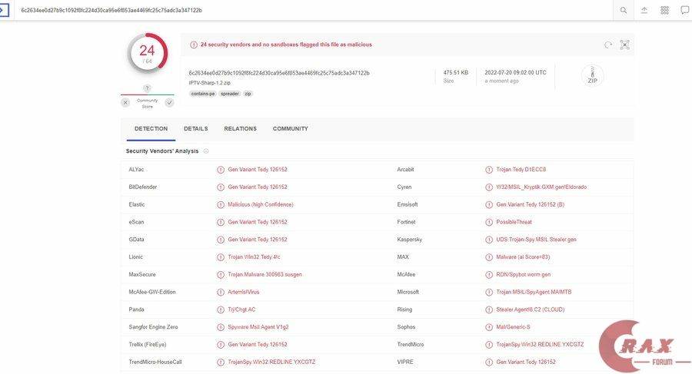The height and width of the screenshot is (374, 692).
Task: Click MaxSecure's Trojan.Malware.300983.susgen result
Action: coord(264,274)
